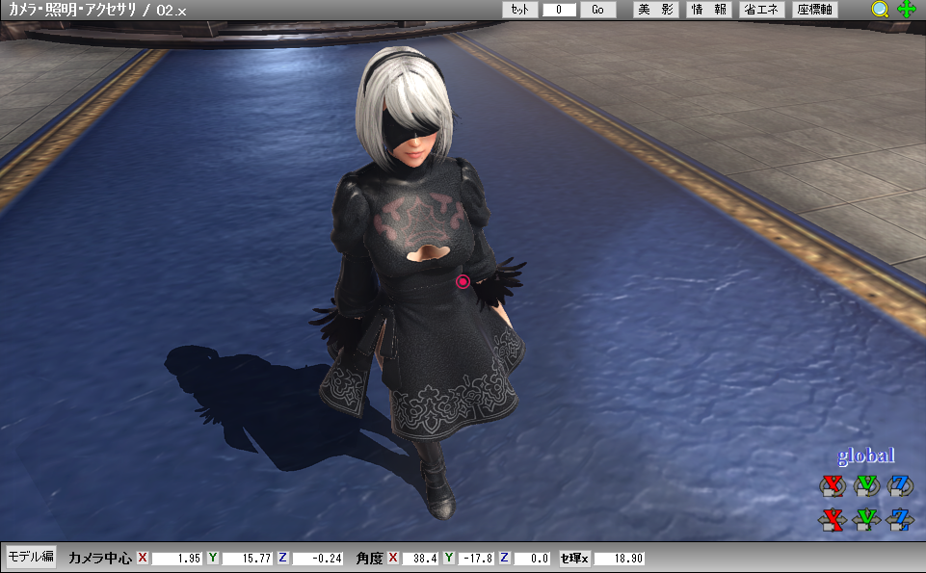Open the 情報 information panel
The image size is (926, 573).
(708, 10)
